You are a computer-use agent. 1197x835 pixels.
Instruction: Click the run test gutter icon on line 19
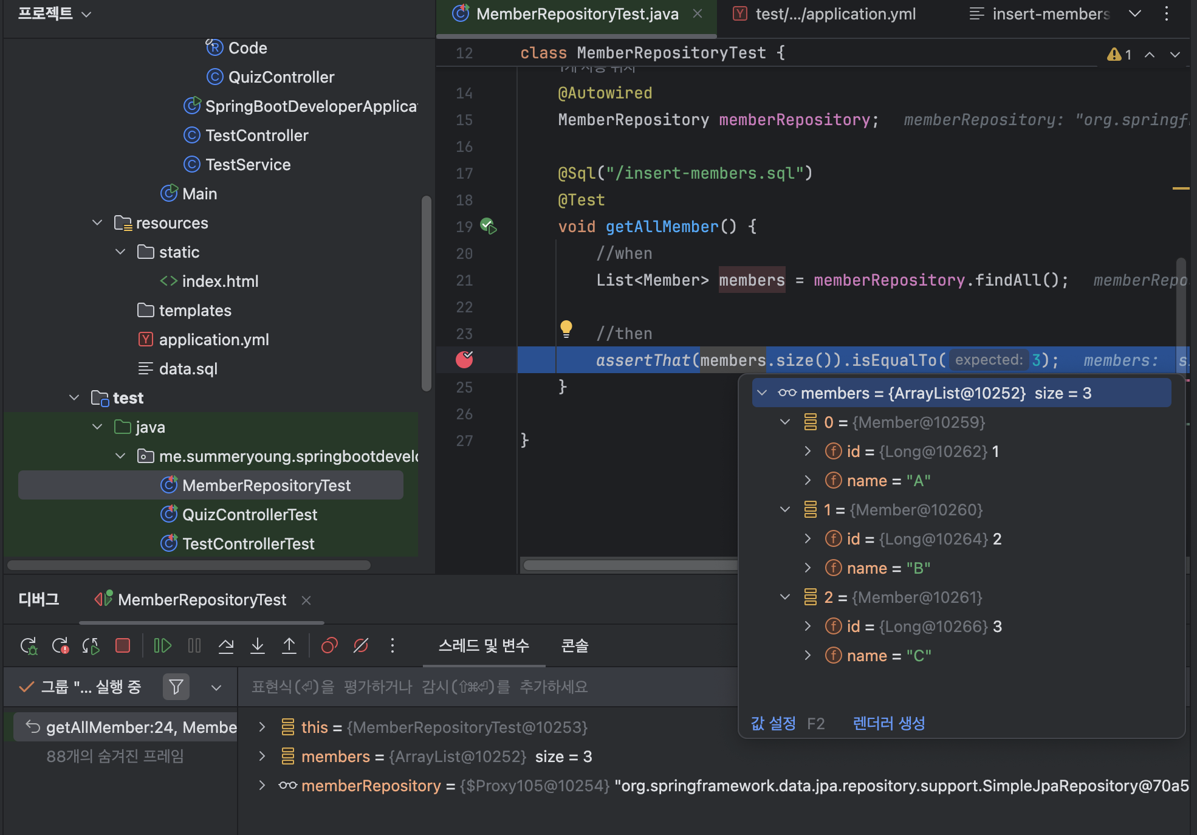coord(489,226)
